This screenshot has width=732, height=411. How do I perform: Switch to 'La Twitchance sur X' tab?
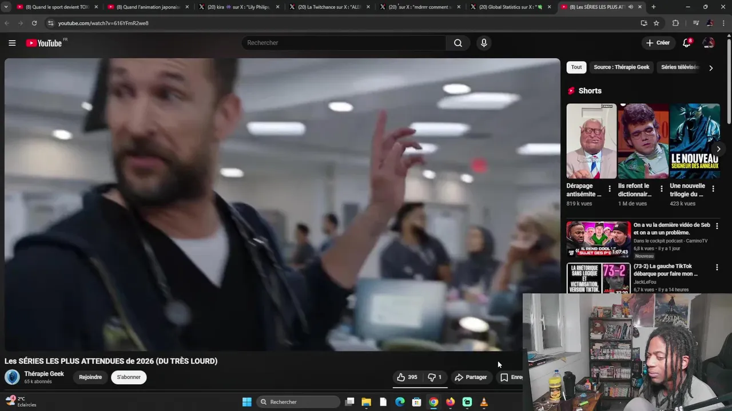tap(330, 7)
